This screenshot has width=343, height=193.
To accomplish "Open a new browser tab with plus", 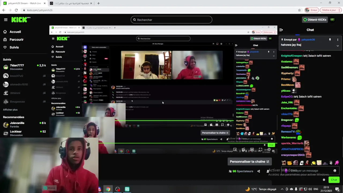I will pos(98,3).
